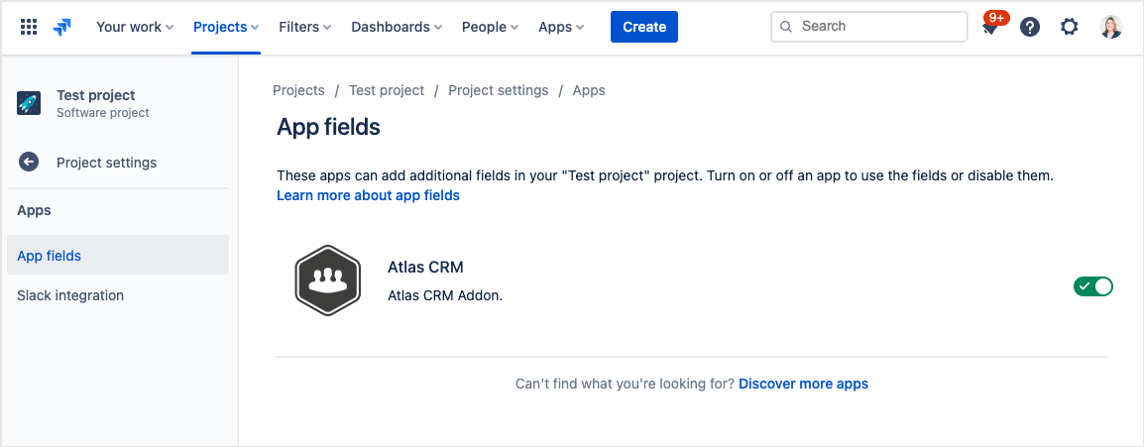Click the Jira logo icon
The width and height of the screenshot is (1144, 447).
pyautogui.click(x=62, y=27)
